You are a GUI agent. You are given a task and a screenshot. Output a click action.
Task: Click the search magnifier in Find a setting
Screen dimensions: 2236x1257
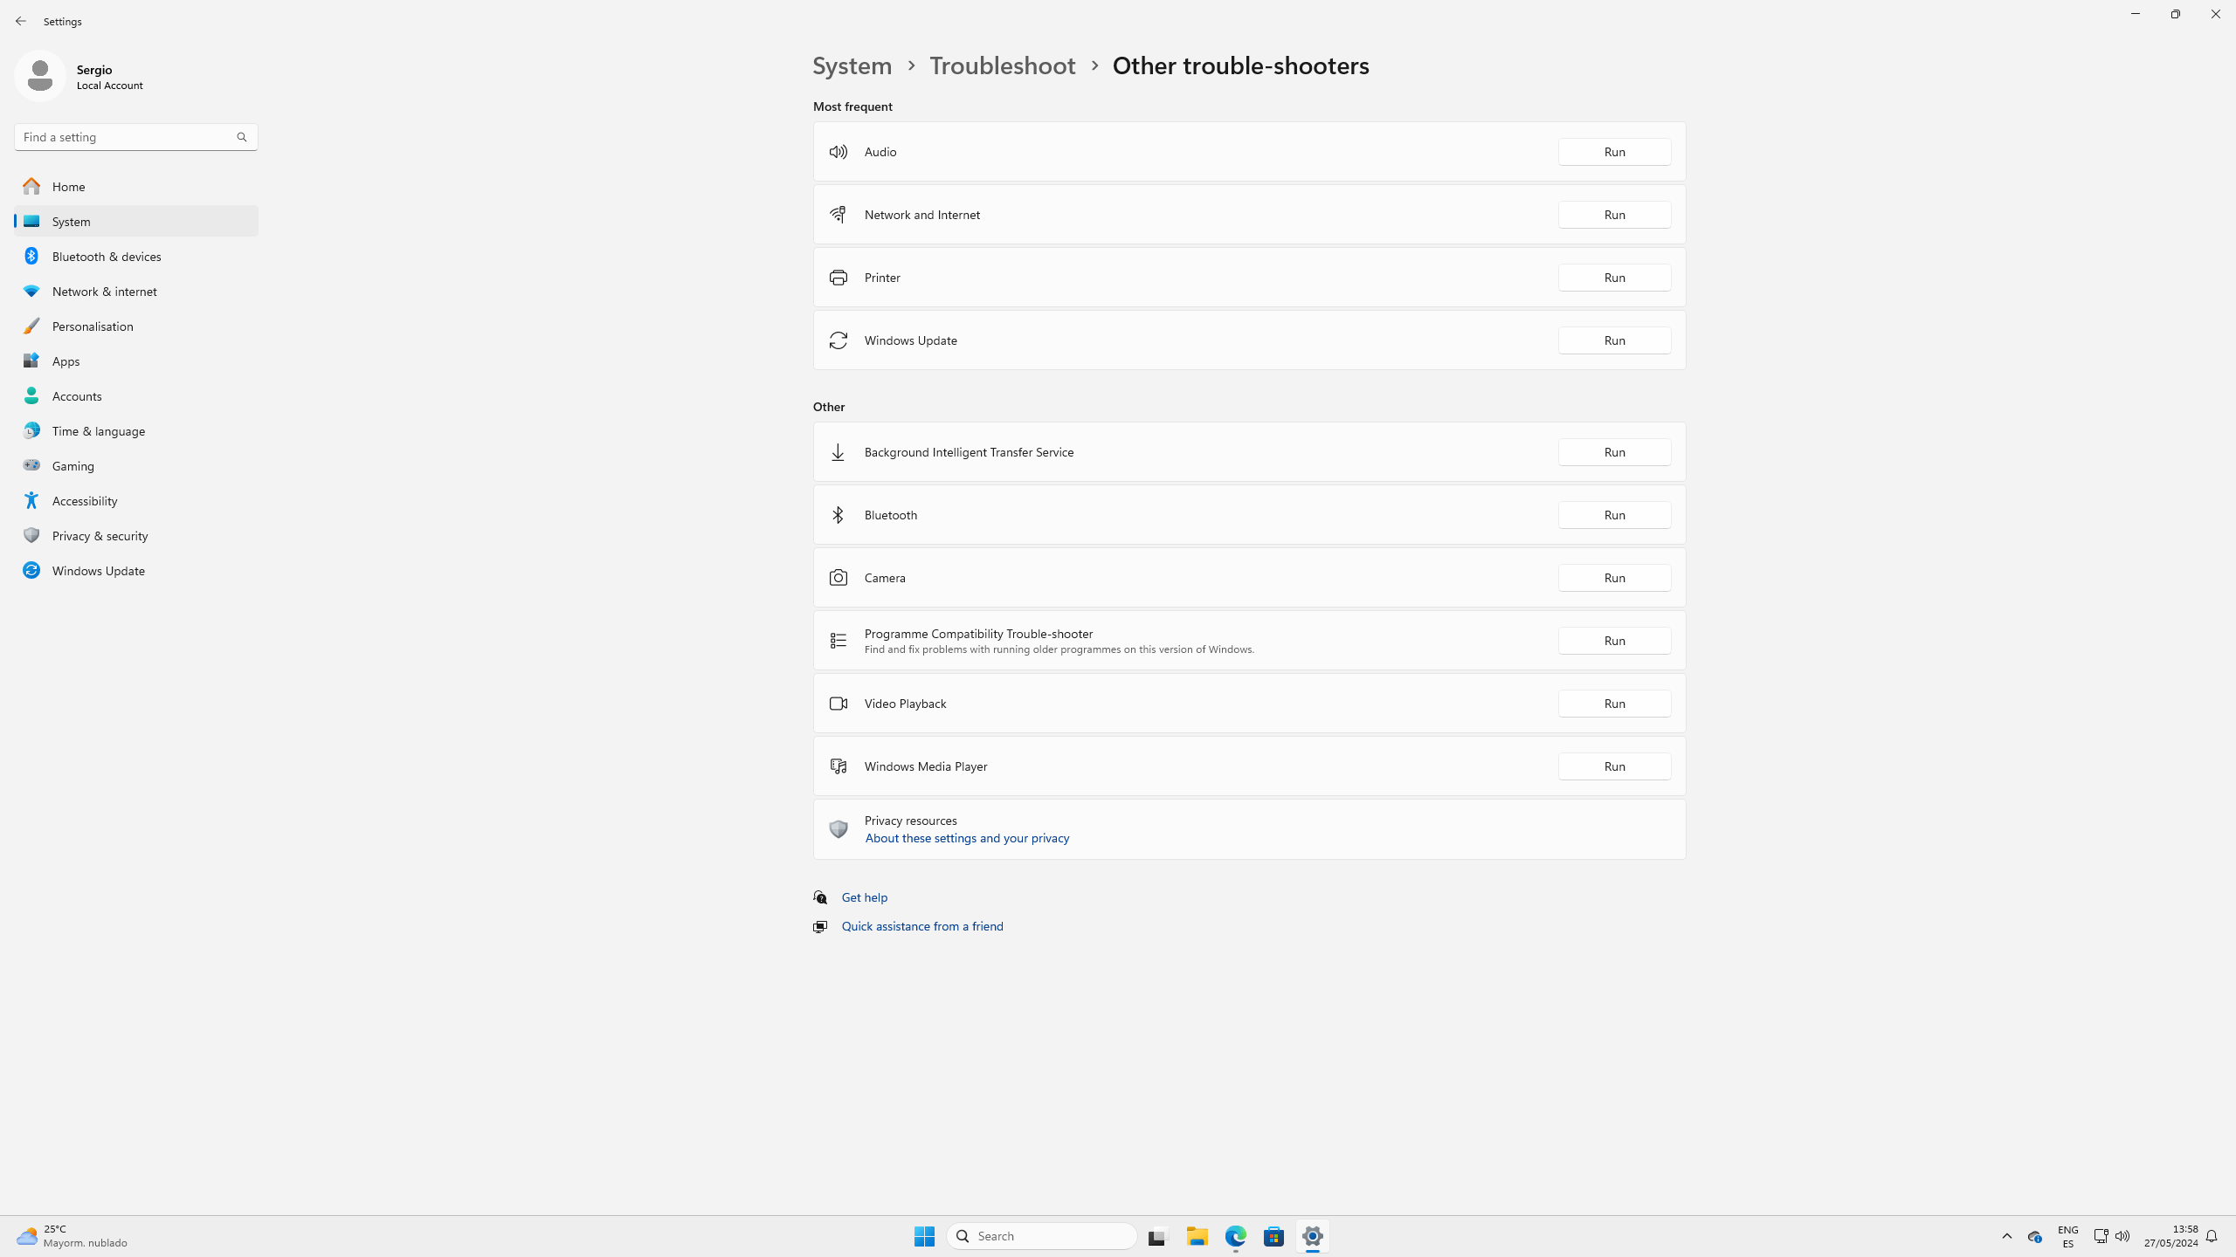pyautogui.click(x=242, y=137)
